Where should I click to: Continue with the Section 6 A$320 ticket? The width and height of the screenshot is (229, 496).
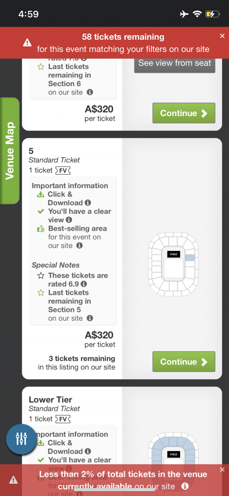(x=184, y=113)
